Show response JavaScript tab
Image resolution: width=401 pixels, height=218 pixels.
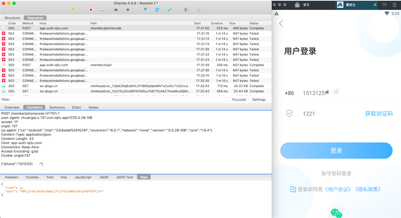(x=83, y=177)
